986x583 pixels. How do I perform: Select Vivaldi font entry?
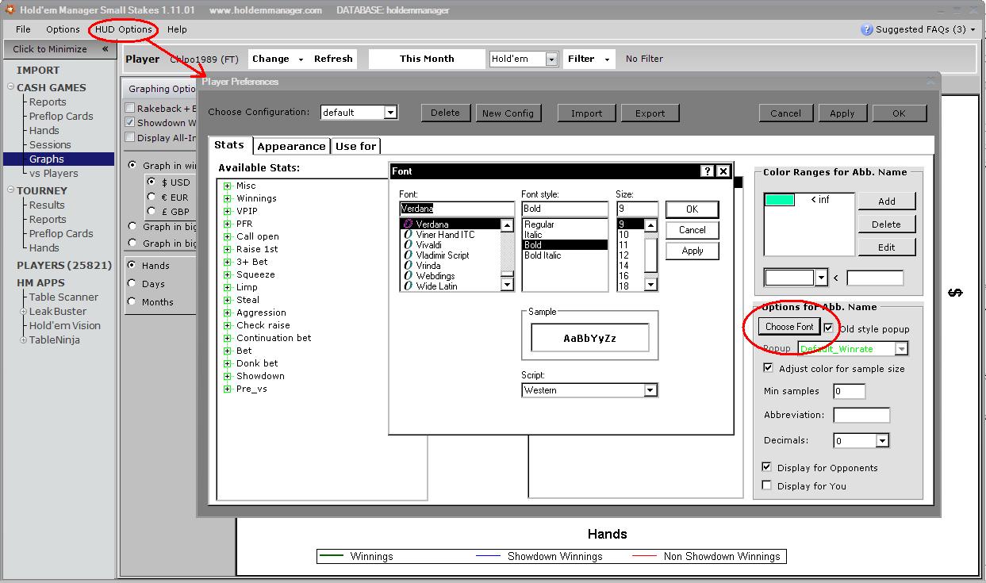[x=450, y=245]
